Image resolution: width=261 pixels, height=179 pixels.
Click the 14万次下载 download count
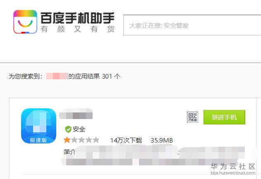pyautogui.click(x=126, y=141)
